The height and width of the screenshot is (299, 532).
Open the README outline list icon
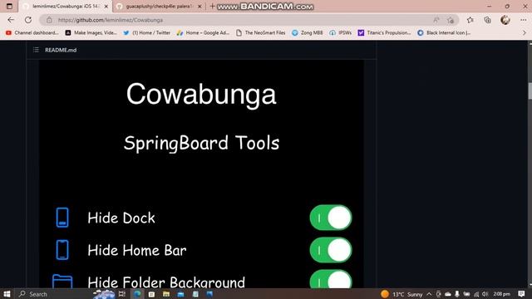[36, 50]
